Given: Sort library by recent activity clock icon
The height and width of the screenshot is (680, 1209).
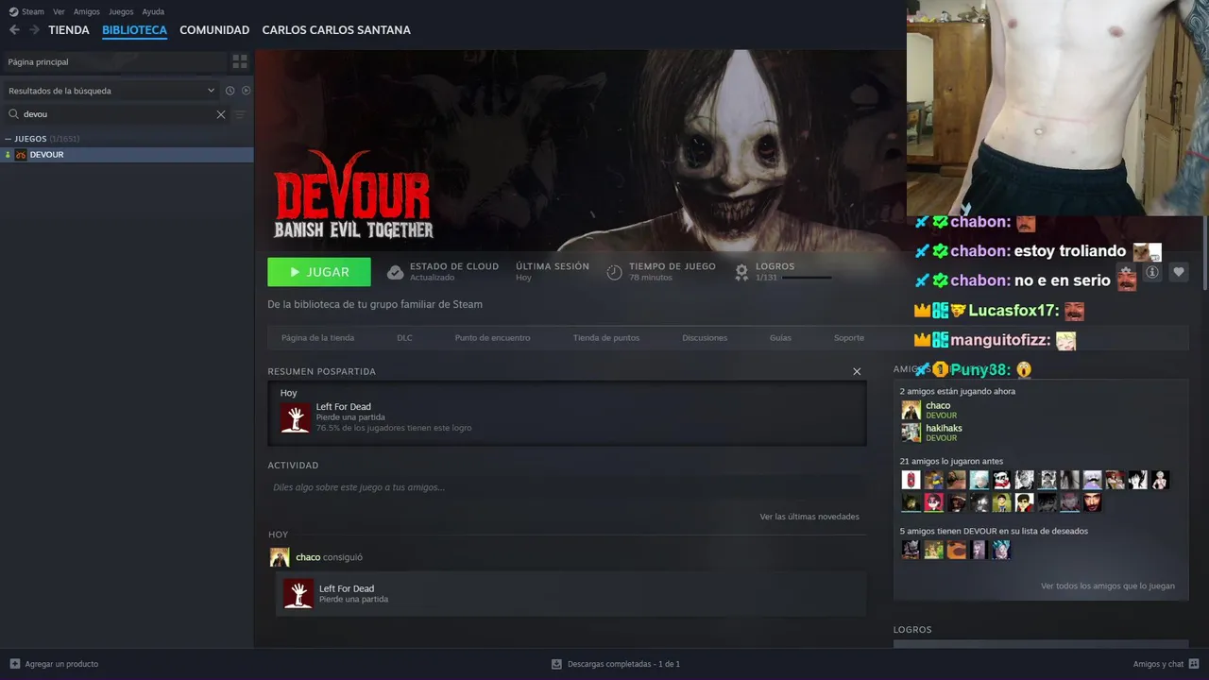Looking at the screenshot, I should coord(230,91).
